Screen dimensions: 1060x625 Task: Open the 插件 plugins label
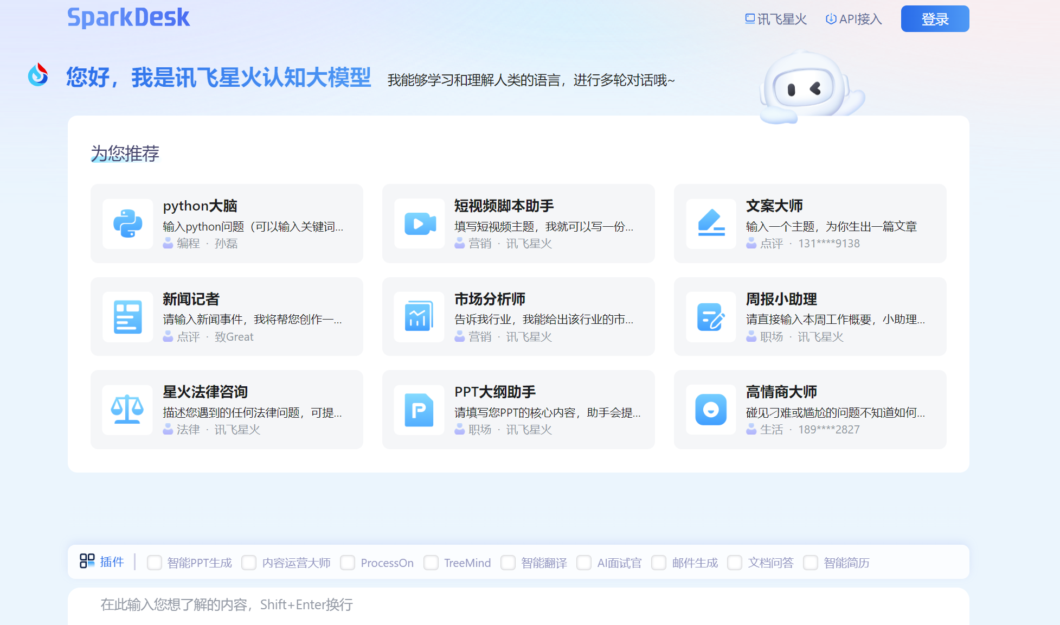point(112,562)
